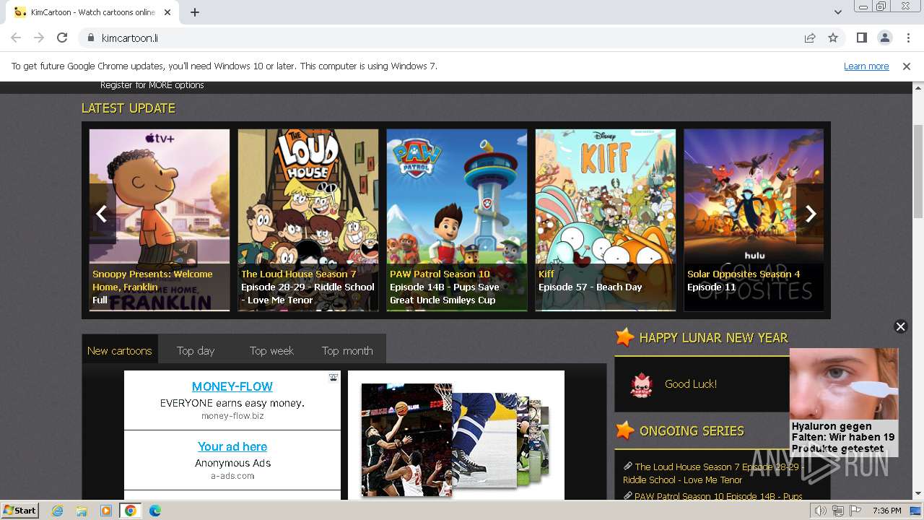Share this page via the share icon
This screenshot has width=924, height=520.
click(810, 38)
